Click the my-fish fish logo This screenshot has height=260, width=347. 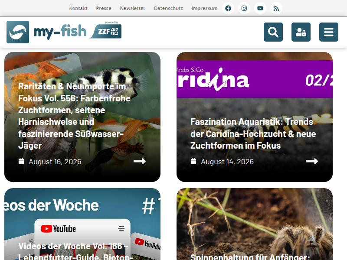click(x=18, y=32)
